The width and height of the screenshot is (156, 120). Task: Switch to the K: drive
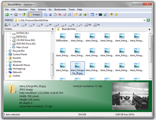71,25
